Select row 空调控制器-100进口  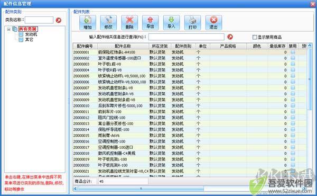click(x=190, y=147)
